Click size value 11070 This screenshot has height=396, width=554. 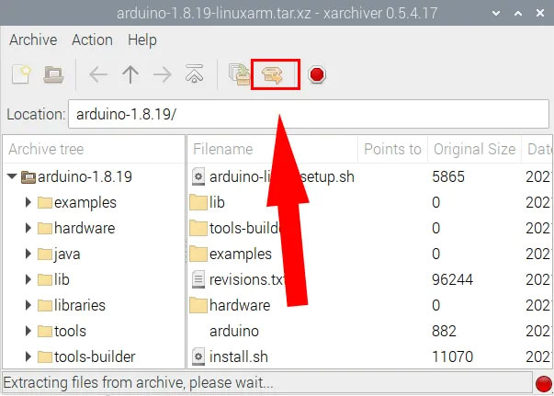click(x=452, y=356)
